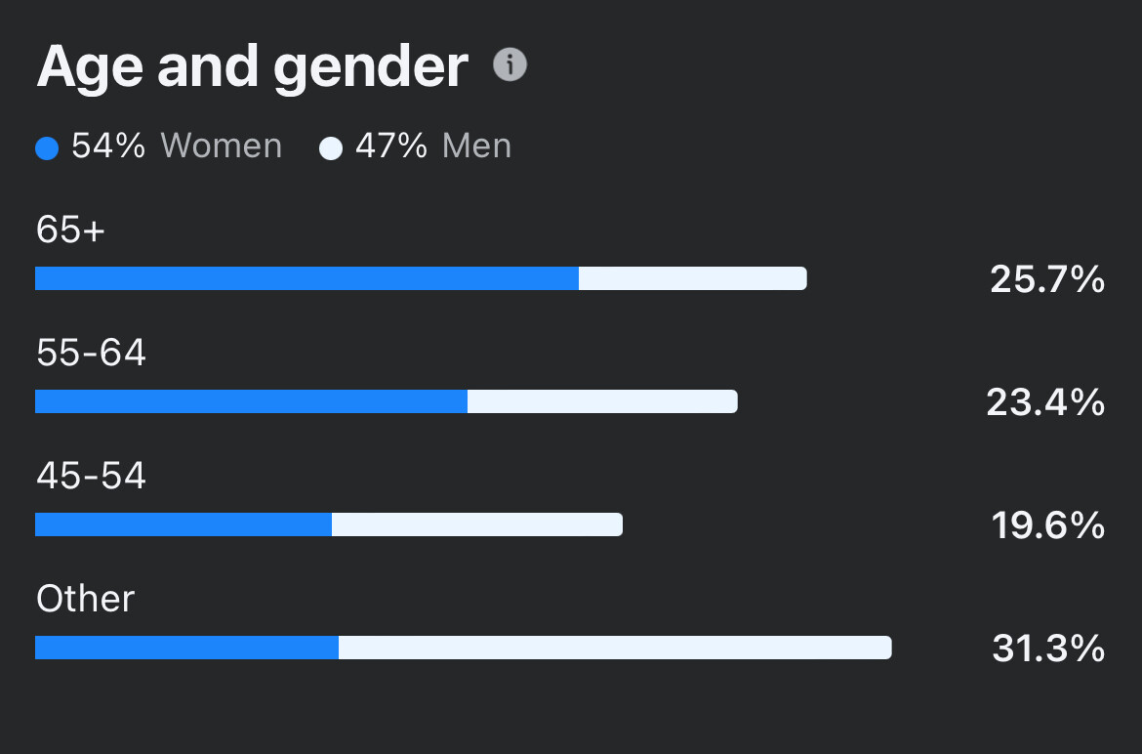Click the 25.7% value for 65+
The image size is (1142, 754).
(1047, 280)
